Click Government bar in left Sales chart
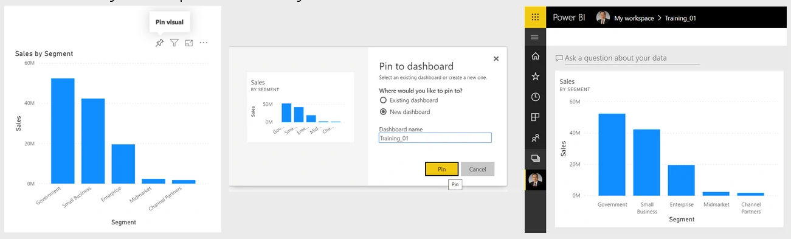This screenshot has width=791, height=239. point(63,131)
